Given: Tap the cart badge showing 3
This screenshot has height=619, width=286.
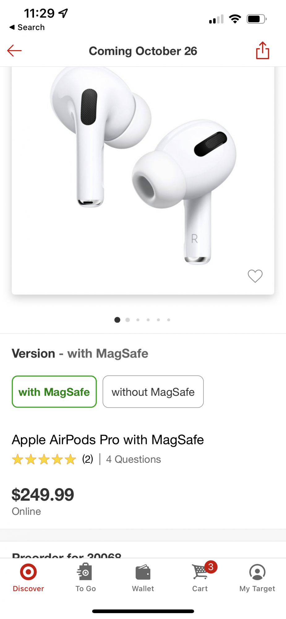Looking at the screenshot, I should pyautogui.click(x=211, y=567).
